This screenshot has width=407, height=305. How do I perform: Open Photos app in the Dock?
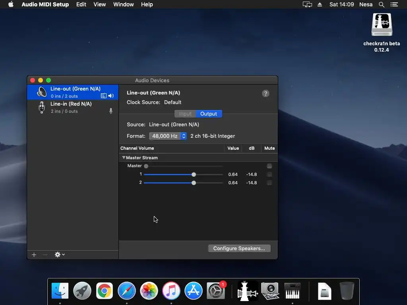click(149, 291)
